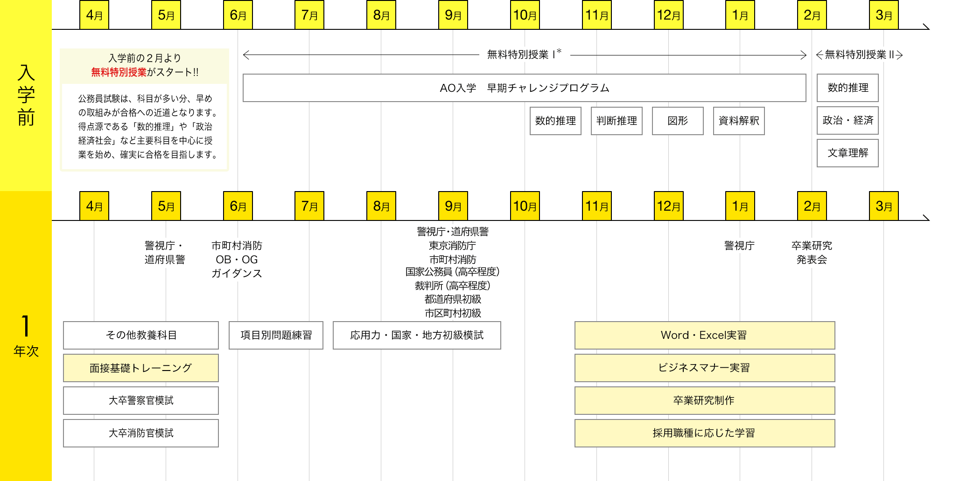
Task: Click the 卒業研究発表会 text
Action: (x=812, y=252)
